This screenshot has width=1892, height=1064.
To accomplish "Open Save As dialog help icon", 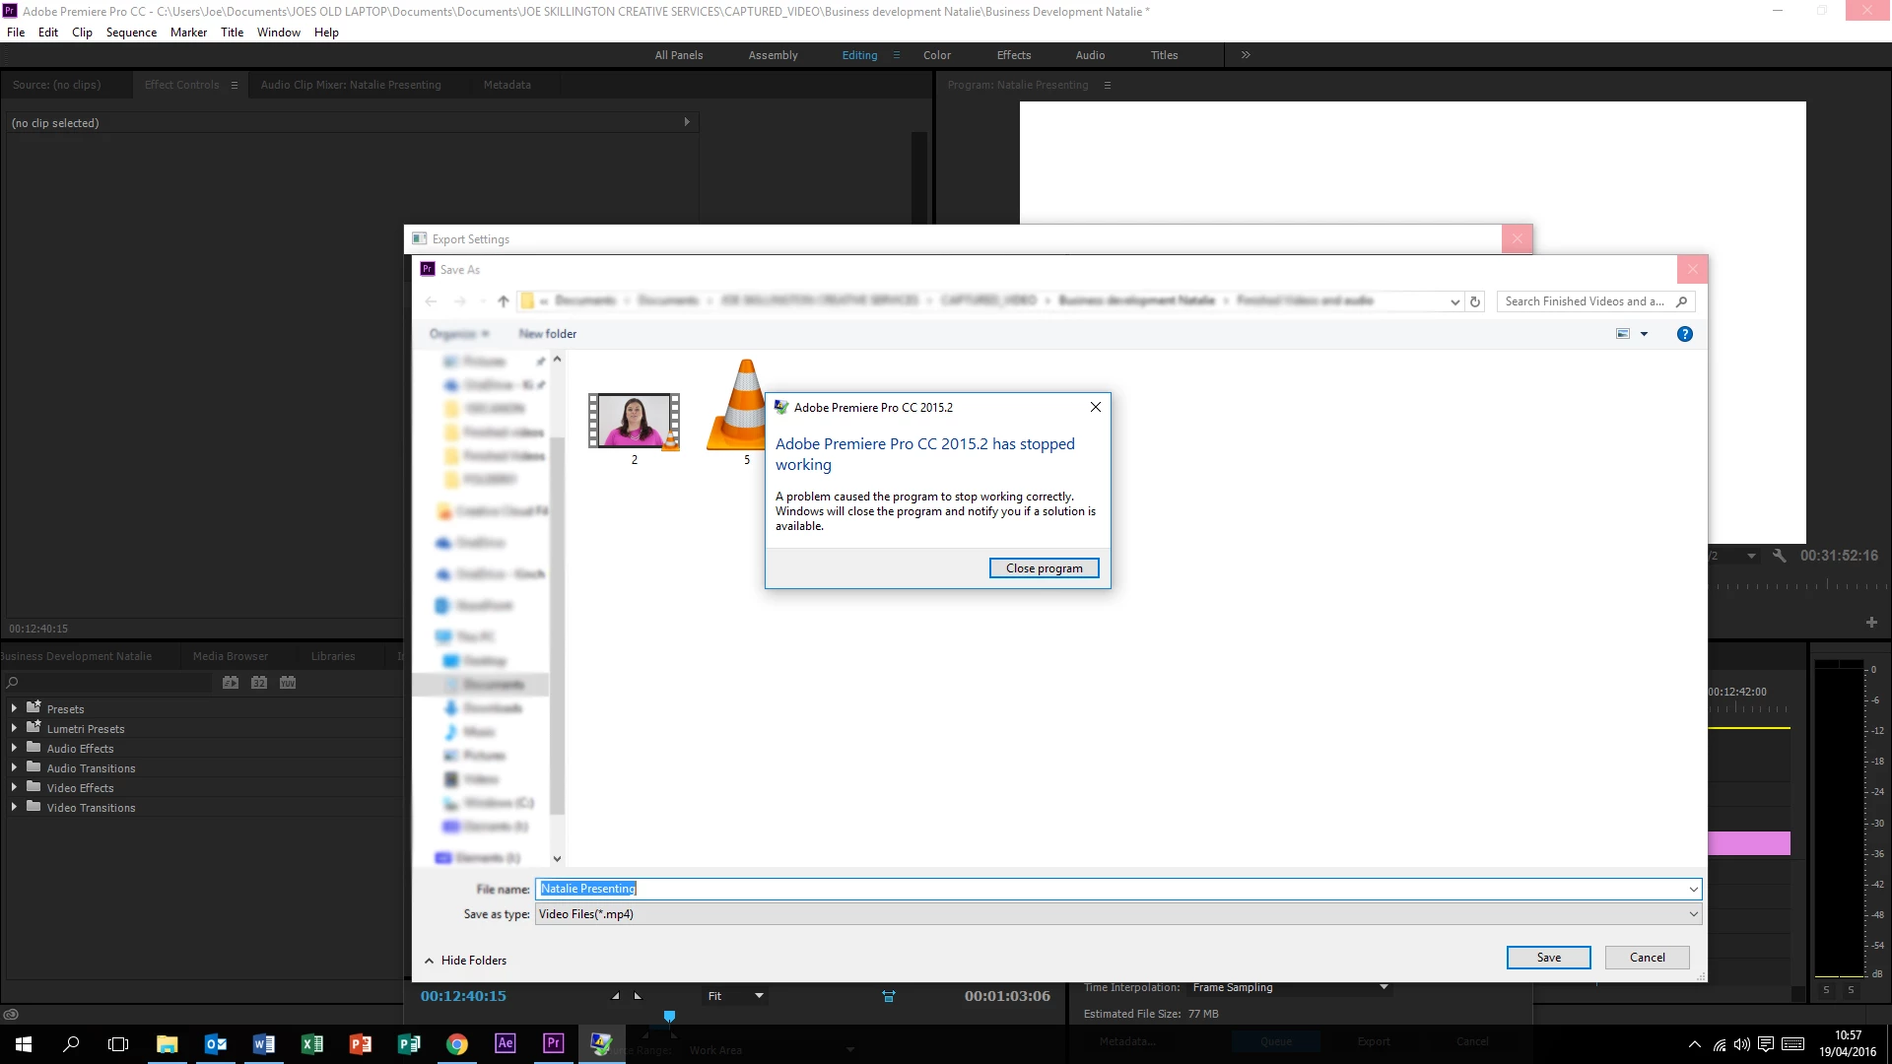I will 1685,334.
